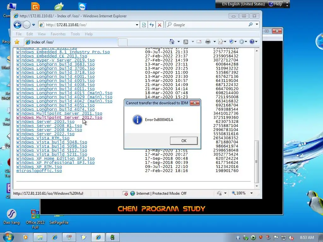The height and width of the screenshot is (242, 323).
Task: Open the View menu
Action: [42, 34]
